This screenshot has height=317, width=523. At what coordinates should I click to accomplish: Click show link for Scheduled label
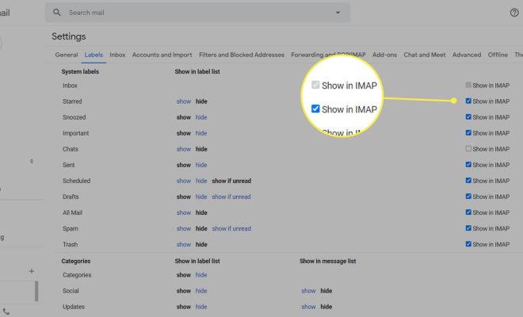tap(184, 181)
